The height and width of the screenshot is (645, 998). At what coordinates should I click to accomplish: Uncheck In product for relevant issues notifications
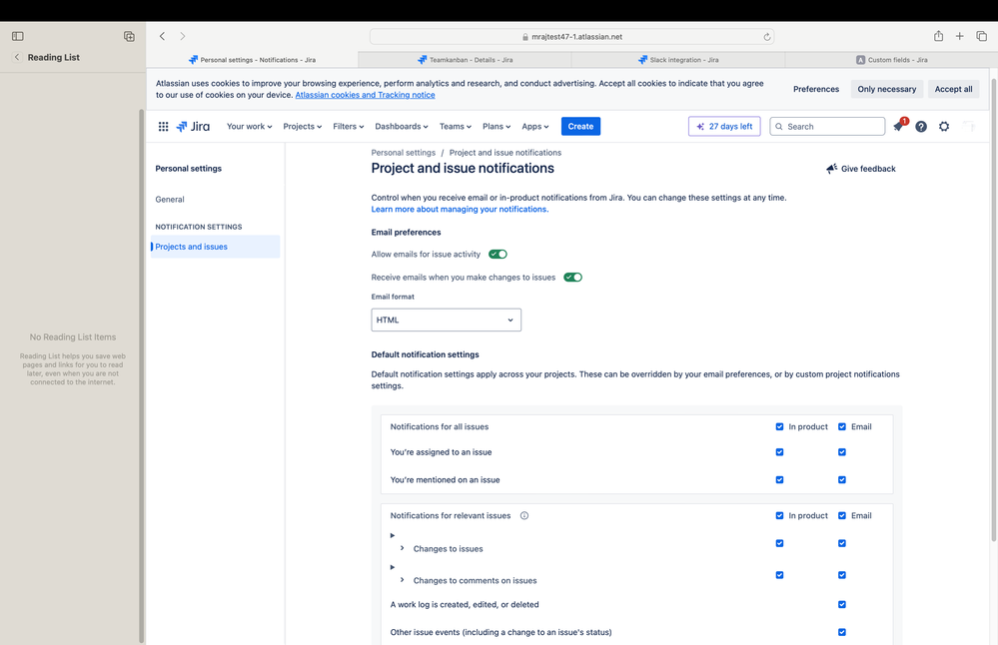point(779,516)
